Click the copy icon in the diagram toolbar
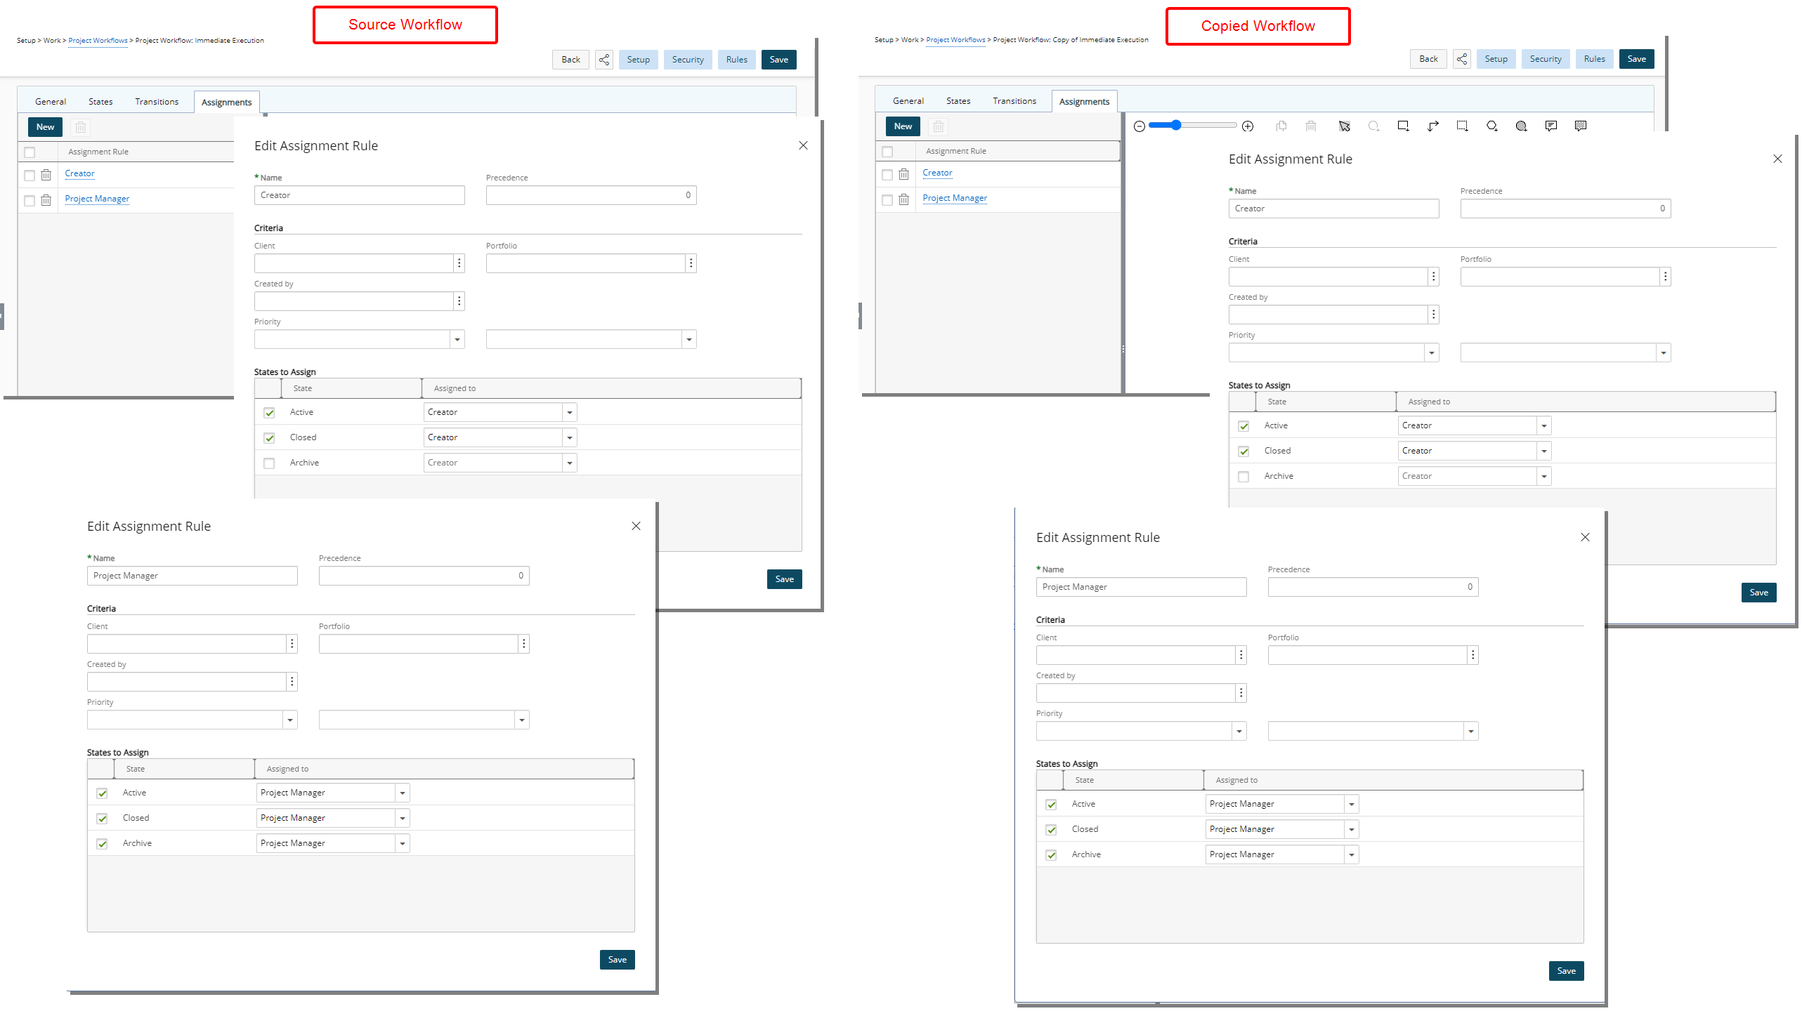 (1281, 126)
